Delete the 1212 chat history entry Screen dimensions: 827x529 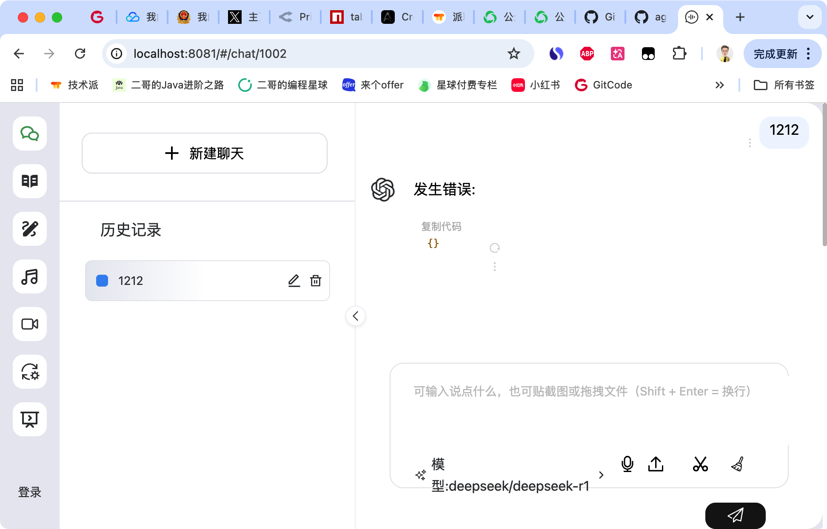coord(316,281)
